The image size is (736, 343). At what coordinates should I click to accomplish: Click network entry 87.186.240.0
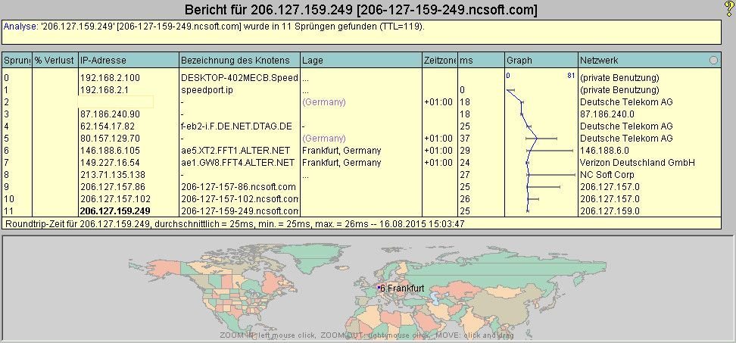(x=607, y=114)
